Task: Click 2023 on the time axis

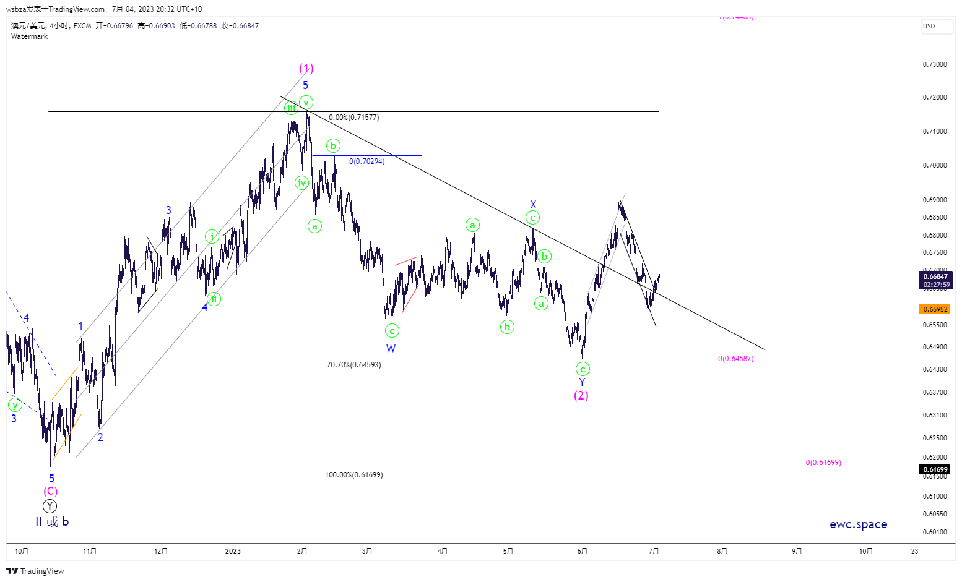Action: (x=233, y=551)
